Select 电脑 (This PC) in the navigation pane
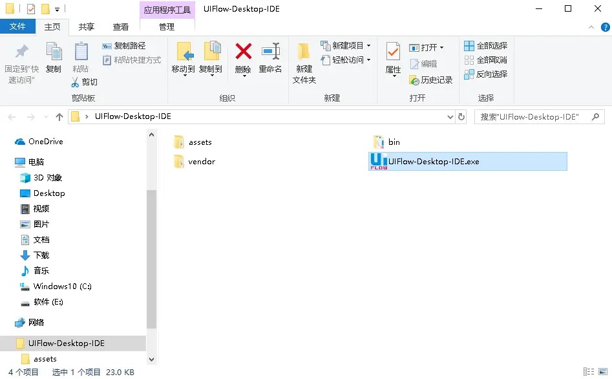The height and width of the screenshot is (379, 612). click(x=29, y=162)
